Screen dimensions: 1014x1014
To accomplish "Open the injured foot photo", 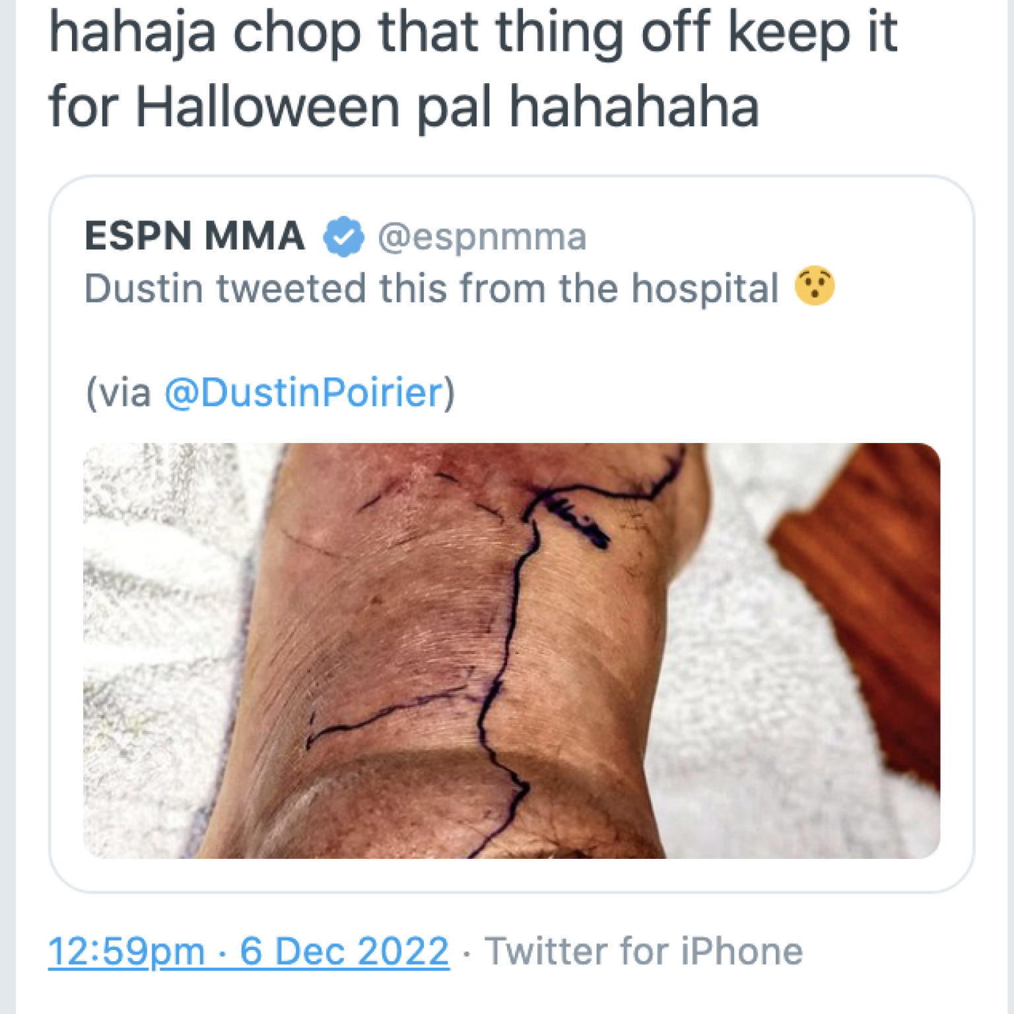I will pyautogui.click(x=512, y=650).
